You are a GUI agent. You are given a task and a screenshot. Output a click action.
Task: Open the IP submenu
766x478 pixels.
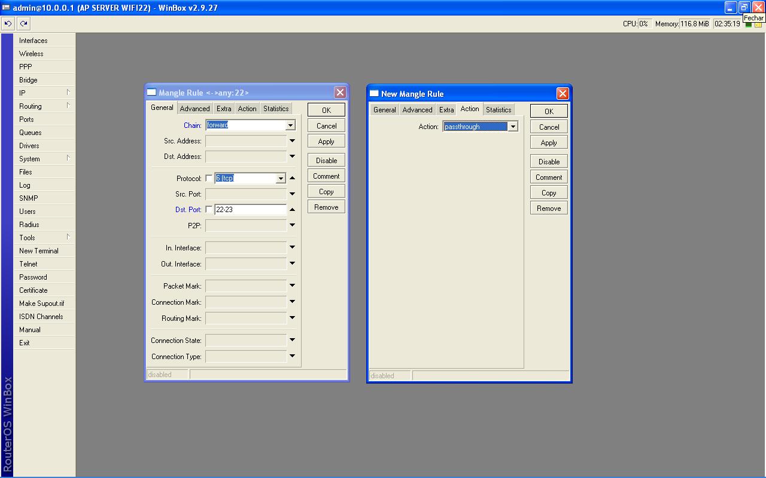45,93
